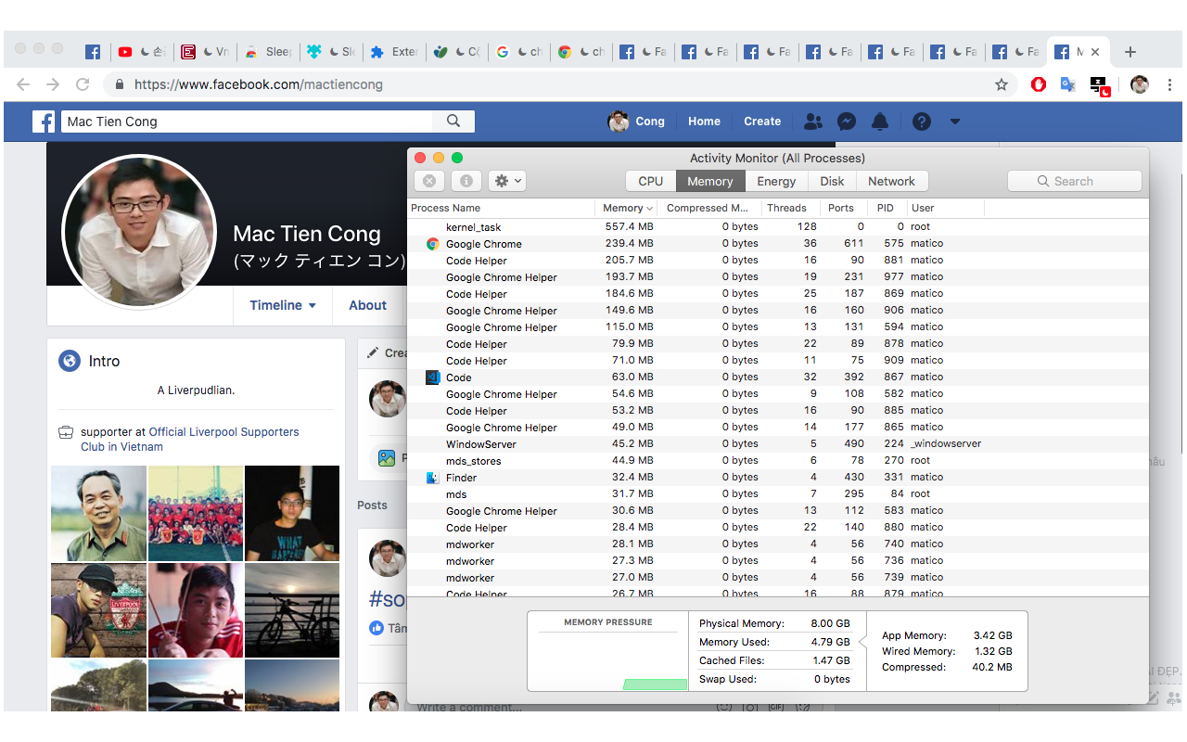Sort by the PID column header
This screenshot has height=742, width=1187.
[x=886, y=208]
